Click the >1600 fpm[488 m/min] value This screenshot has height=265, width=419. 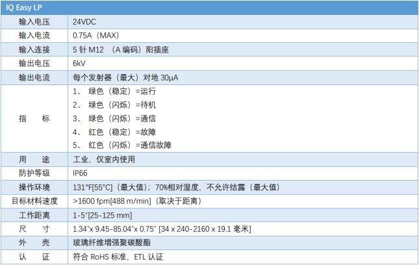point(137,201)
